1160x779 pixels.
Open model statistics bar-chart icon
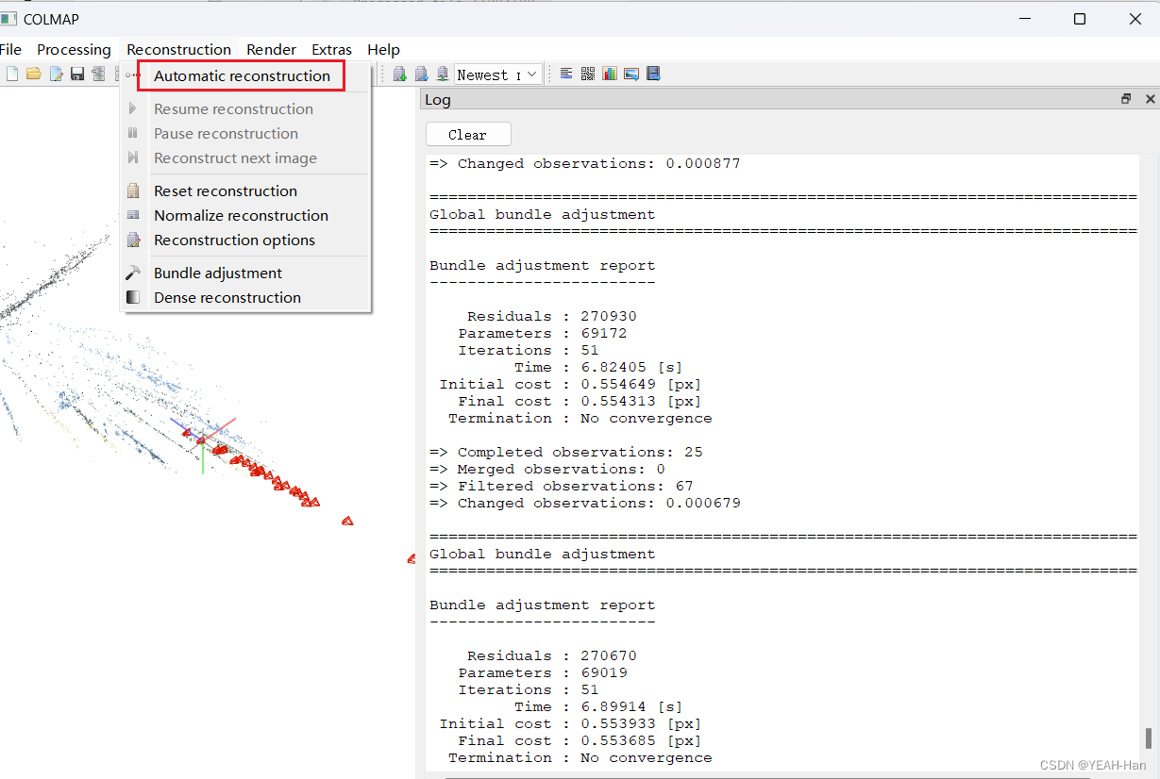pos(610,74)
